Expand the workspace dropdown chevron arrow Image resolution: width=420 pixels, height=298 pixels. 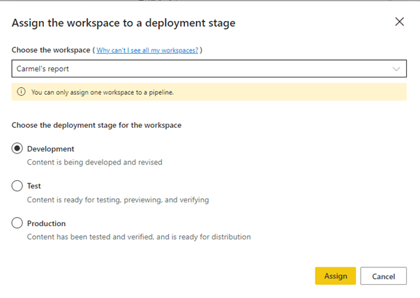pos(396,69)
